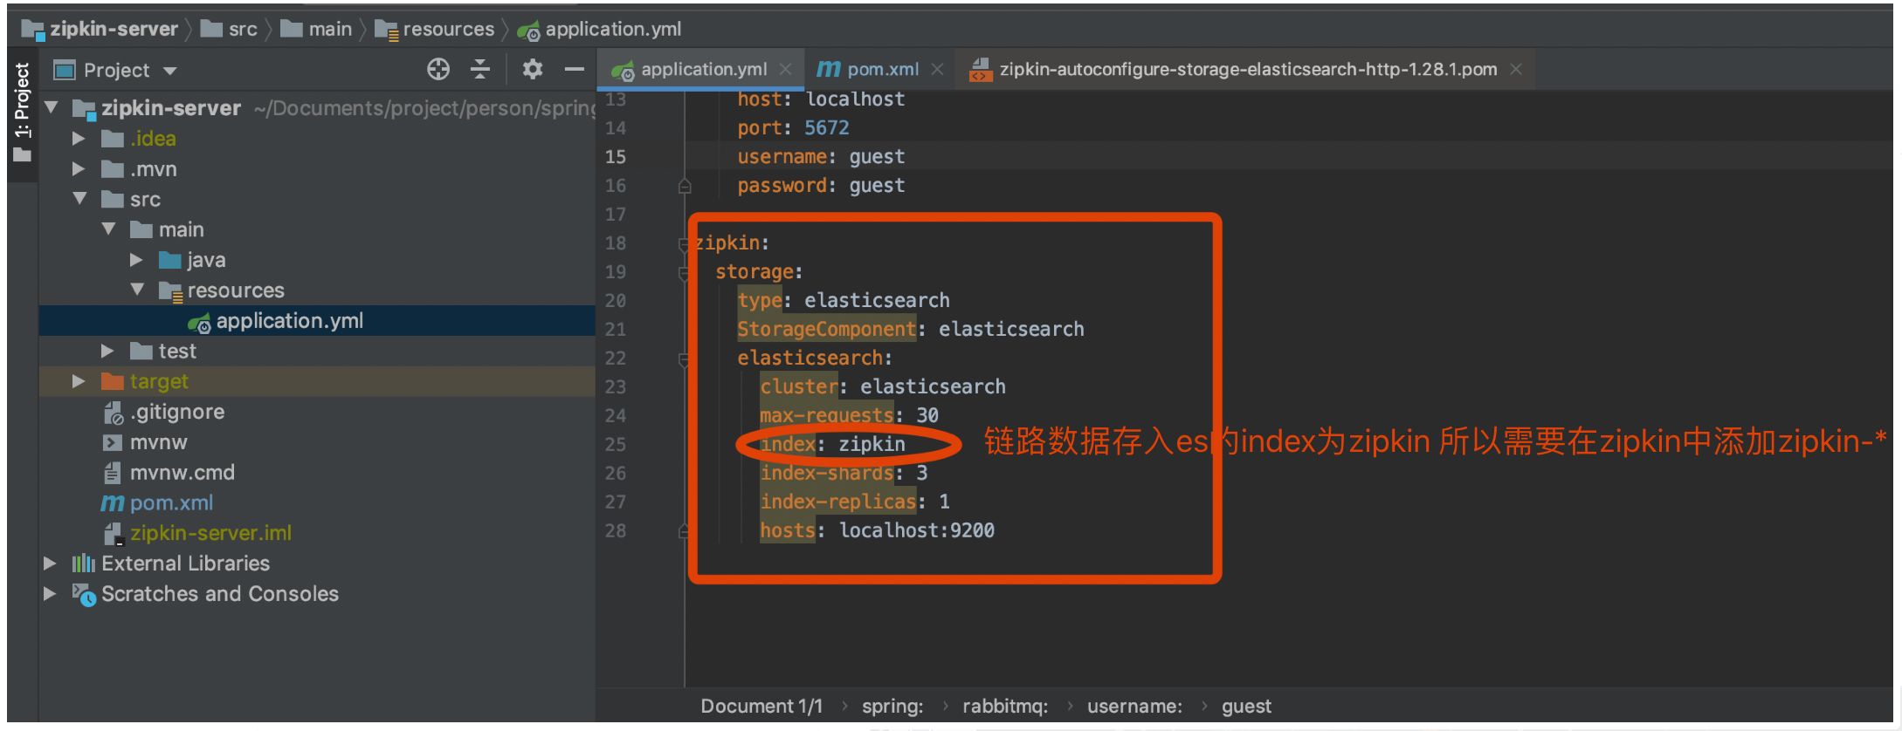Viewport: 1902px width, 731px height.
Task: Collapse the src folder arrow
Action: pyautogui.click(x=79, y=199)
